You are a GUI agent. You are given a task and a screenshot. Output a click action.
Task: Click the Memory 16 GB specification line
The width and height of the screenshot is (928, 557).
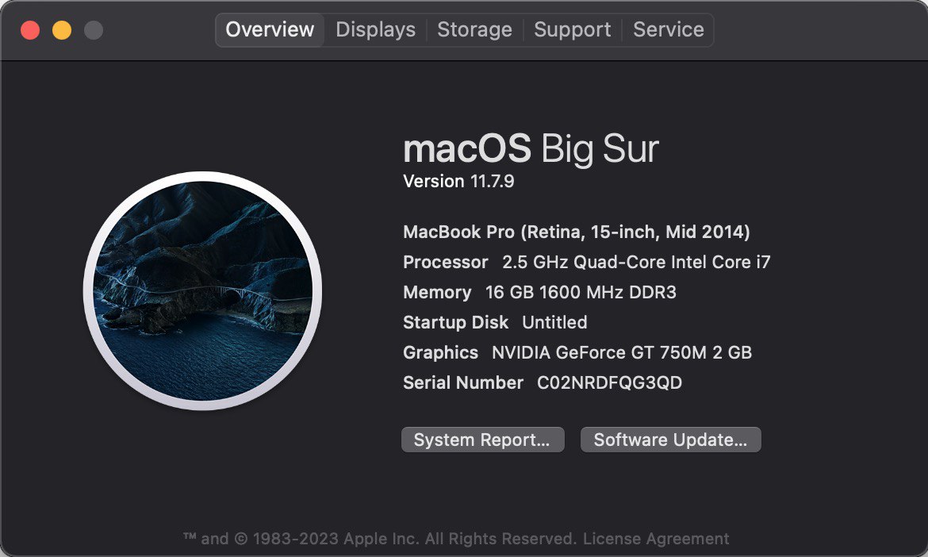coord(539,293)
